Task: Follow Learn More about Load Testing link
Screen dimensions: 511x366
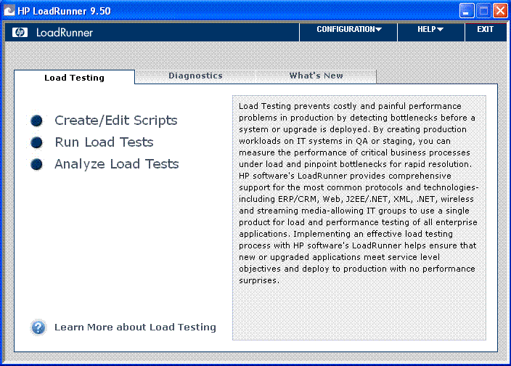Action: pos(135,327)
